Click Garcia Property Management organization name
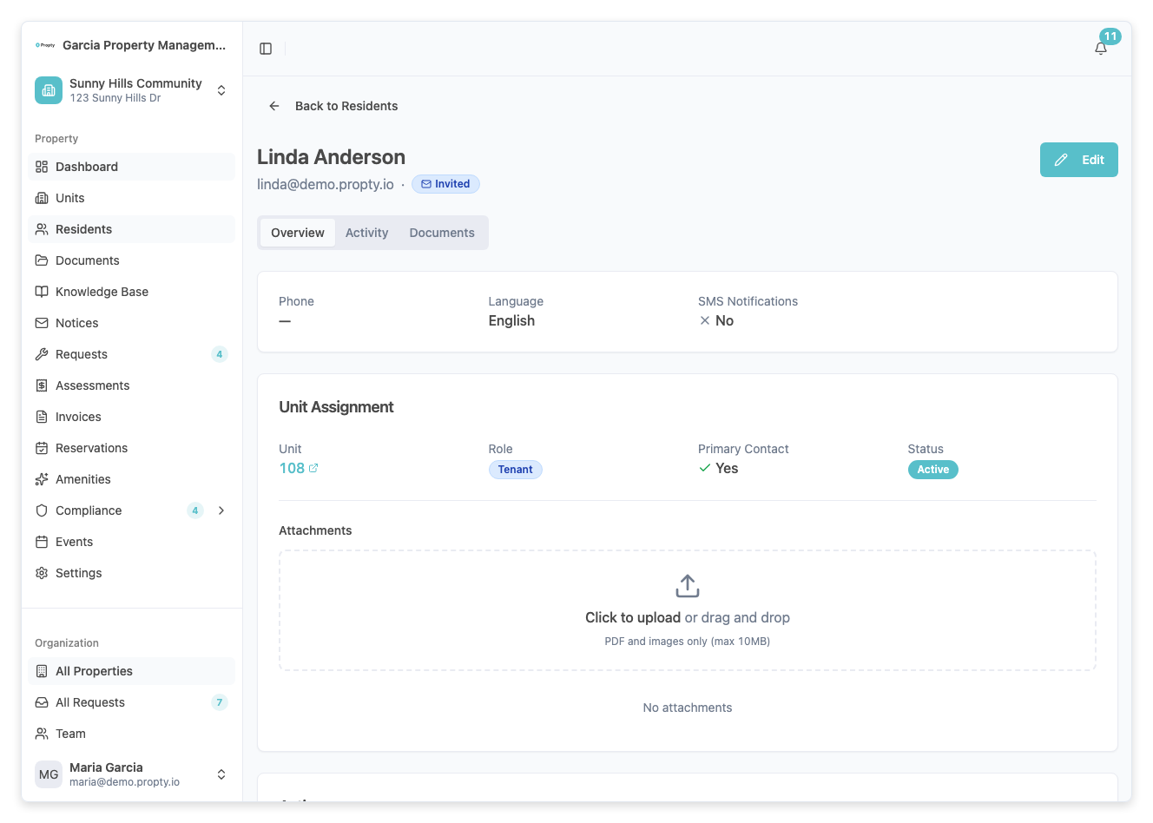This screenshot has width=1153, height=823. [x=144, y=45]
